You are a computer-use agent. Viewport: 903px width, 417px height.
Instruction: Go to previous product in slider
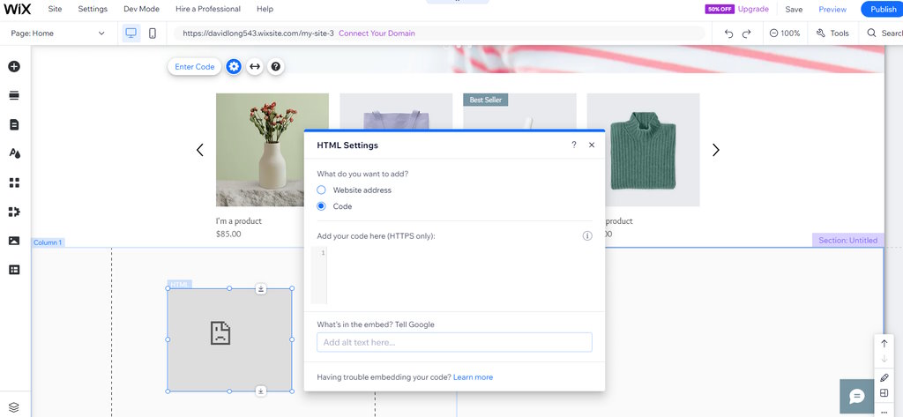point(200,150)
